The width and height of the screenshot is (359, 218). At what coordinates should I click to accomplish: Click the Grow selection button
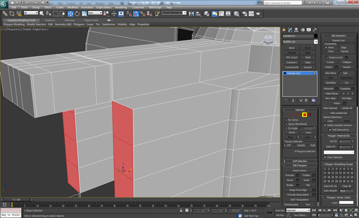(308, 133)
